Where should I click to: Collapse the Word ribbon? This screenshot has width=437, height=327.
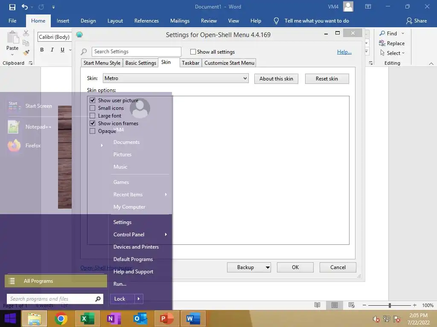pyautogui.click(x=431, y=64)
